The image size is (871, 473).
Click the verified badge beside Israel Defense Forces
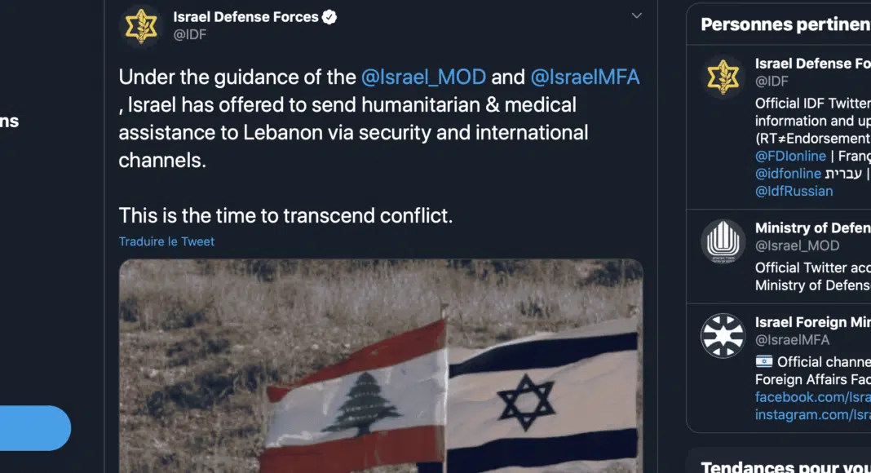[x=329, y=17]
